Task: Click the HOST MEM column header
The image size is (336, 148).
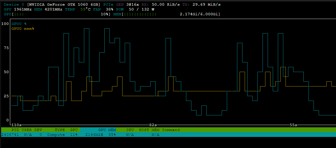Action: [x=149, y=130]
